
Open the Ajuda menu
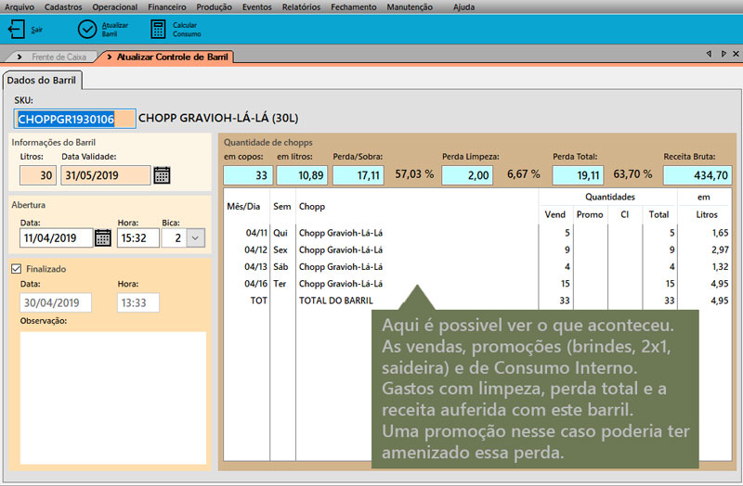coord(463,7)
